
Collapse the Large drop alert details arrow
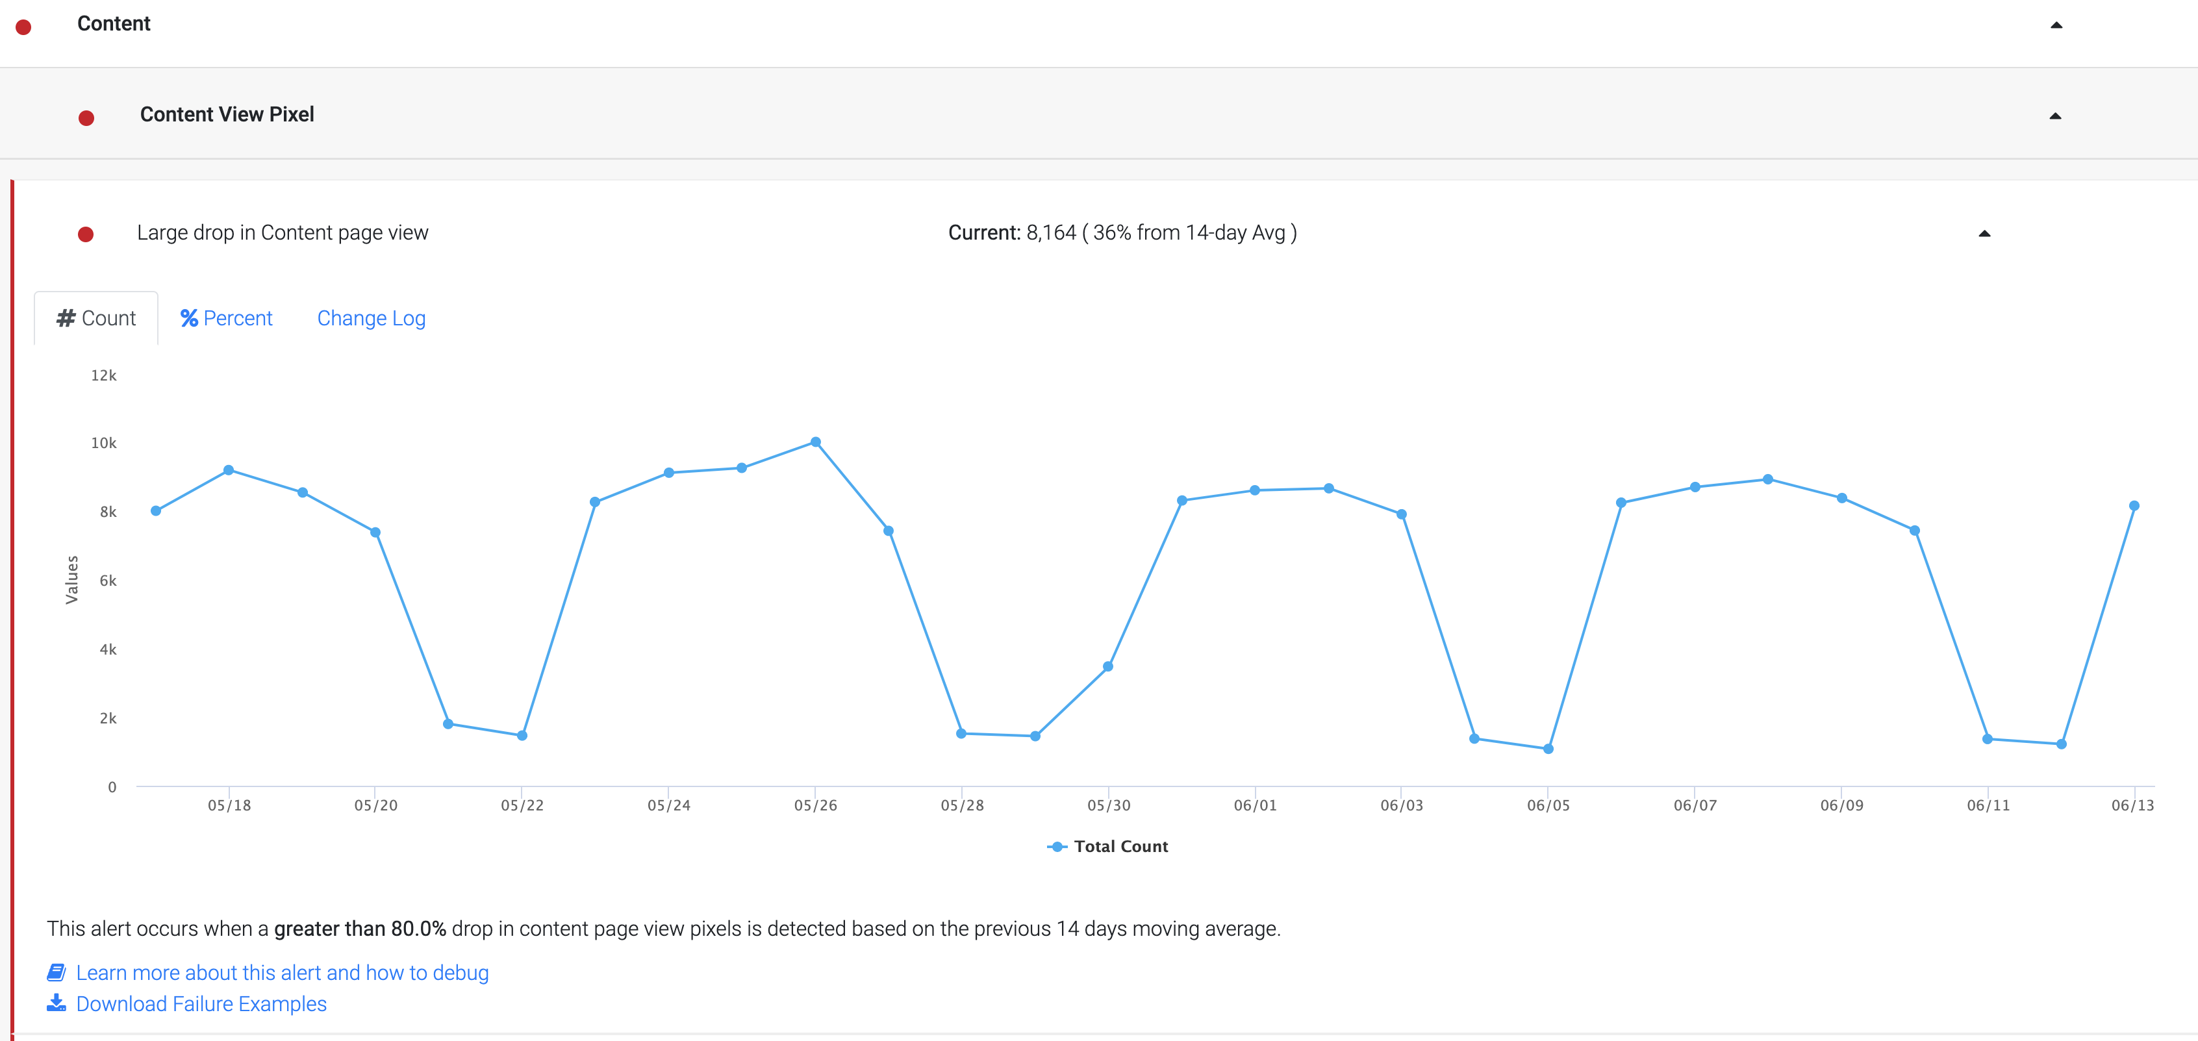1985,234
